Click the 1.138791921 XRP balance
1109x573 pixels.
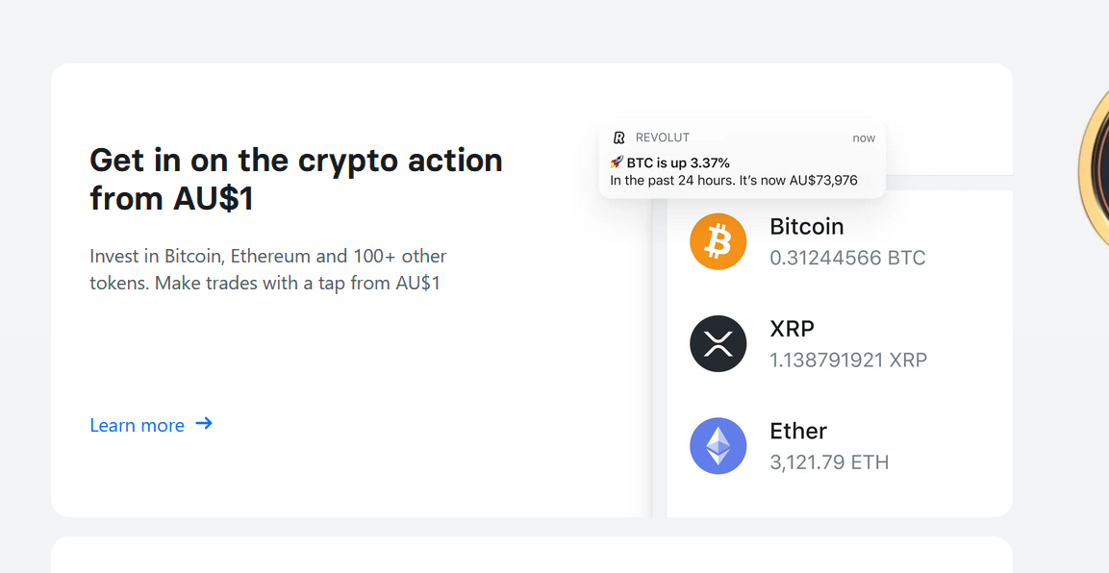tap(848, 361)
